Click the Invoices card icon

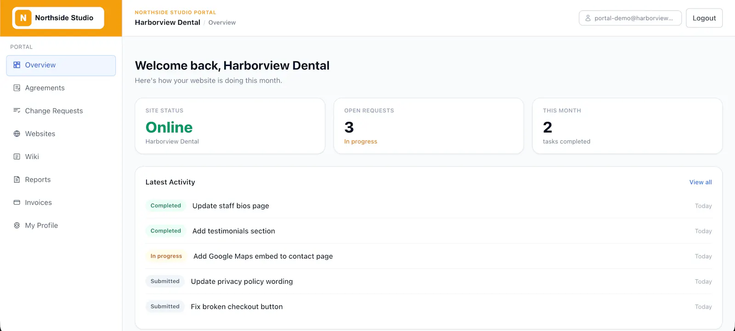pyautogui.click(x=17, y=203)
